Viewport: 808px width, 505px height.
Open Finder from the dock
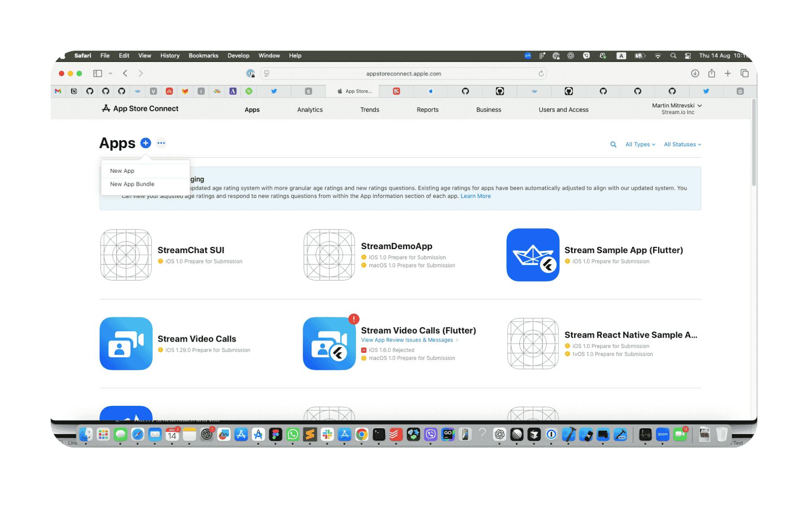pyautogui.click(x=86, y=434)
